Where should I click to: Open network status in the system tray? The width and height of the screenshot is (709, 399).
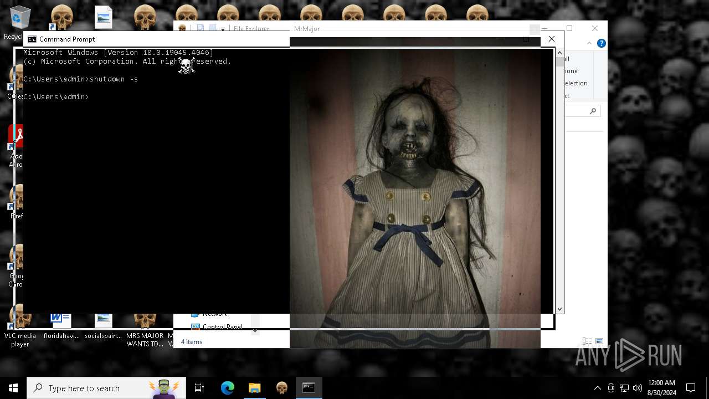tap(624, 388)
